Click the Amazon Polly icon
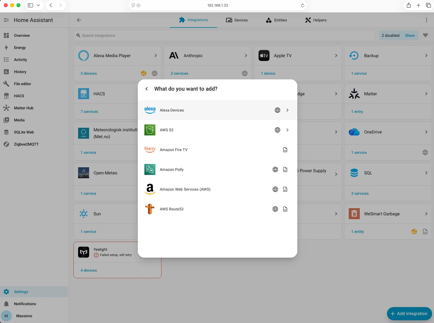Image resolution: width=434 pixels, height=323 pixels. coord(150,169)
